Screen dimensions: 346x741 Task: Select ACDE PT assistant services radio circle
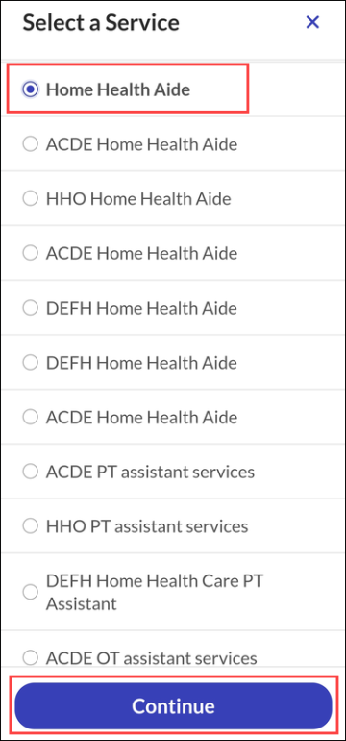point(30,472)
